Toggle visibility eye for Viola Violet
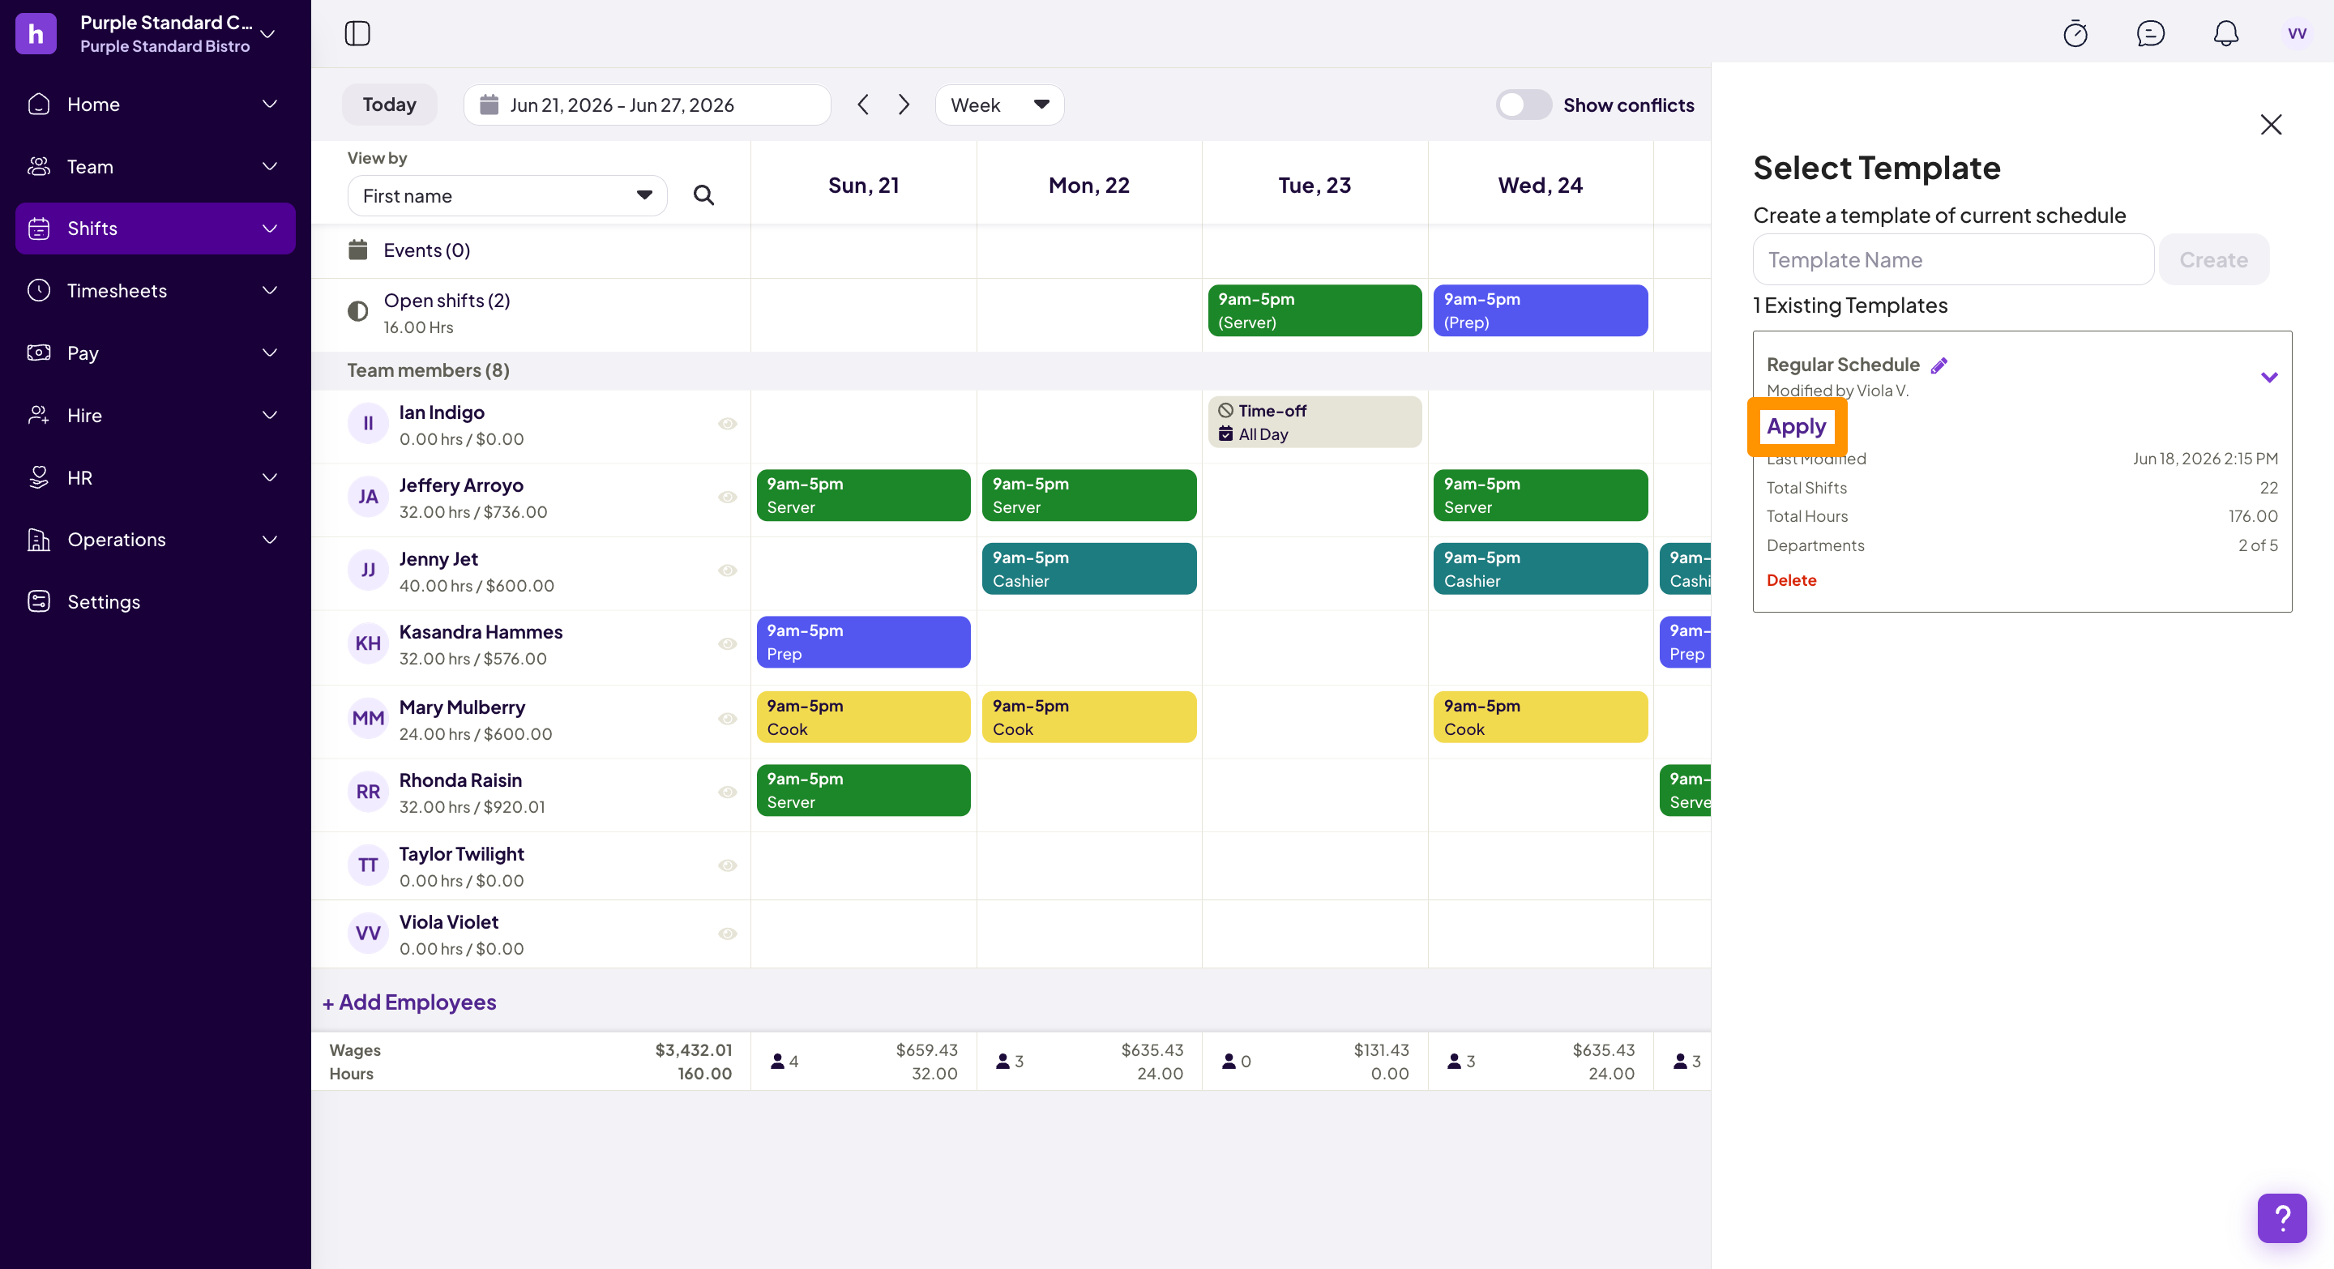 pyautogui.click(x=727, y=934)
